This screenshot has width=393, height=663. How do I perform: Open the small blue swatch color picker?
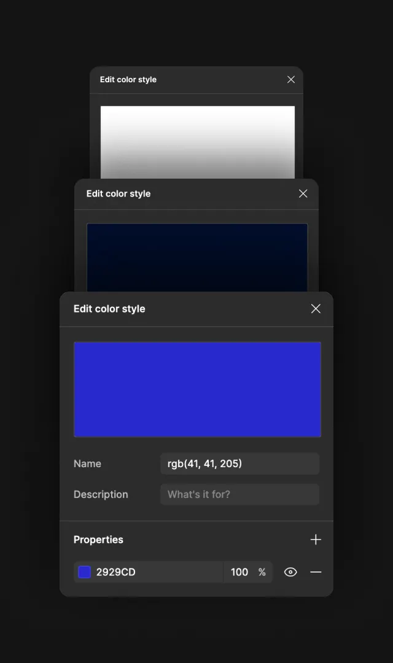[x=85, y=572]
